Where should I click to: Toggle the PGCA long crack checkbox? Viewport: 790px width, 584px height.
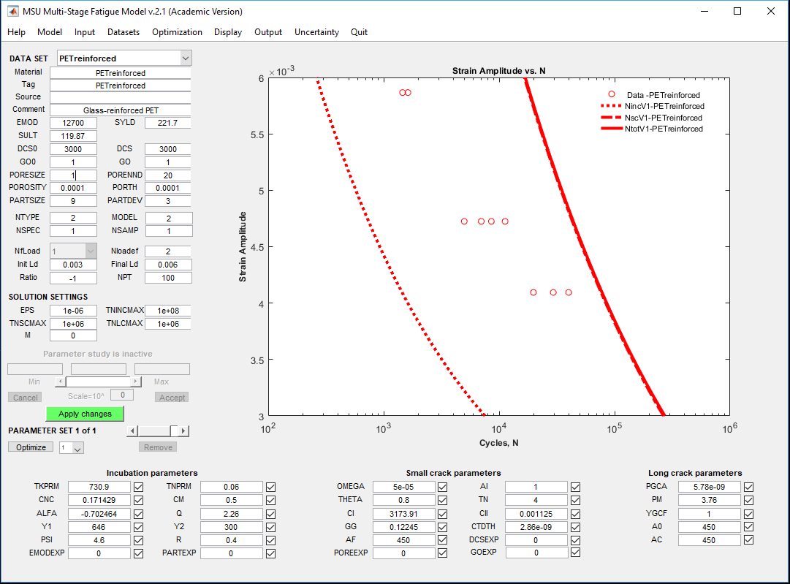pos(748,487)
